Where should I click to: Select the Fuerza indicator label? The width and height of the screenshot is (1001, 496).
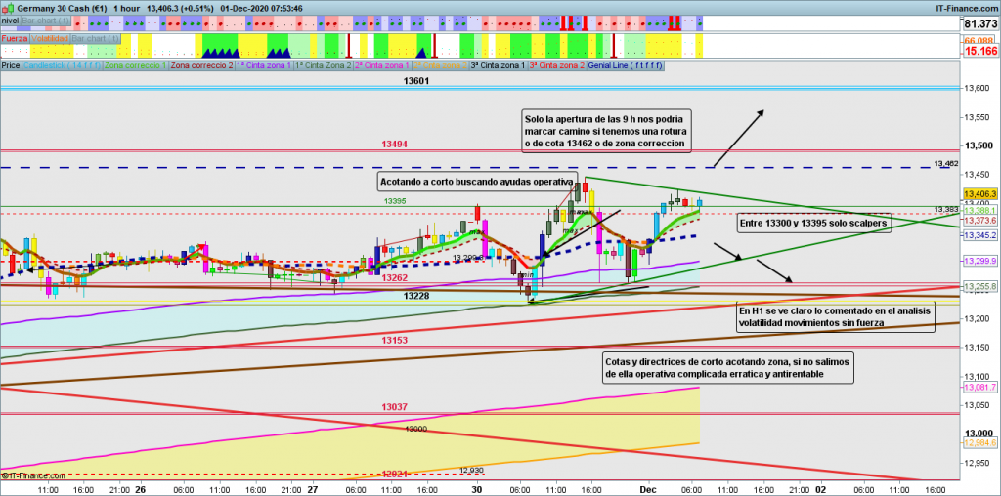pyautogui.click(x=14, y=39)
